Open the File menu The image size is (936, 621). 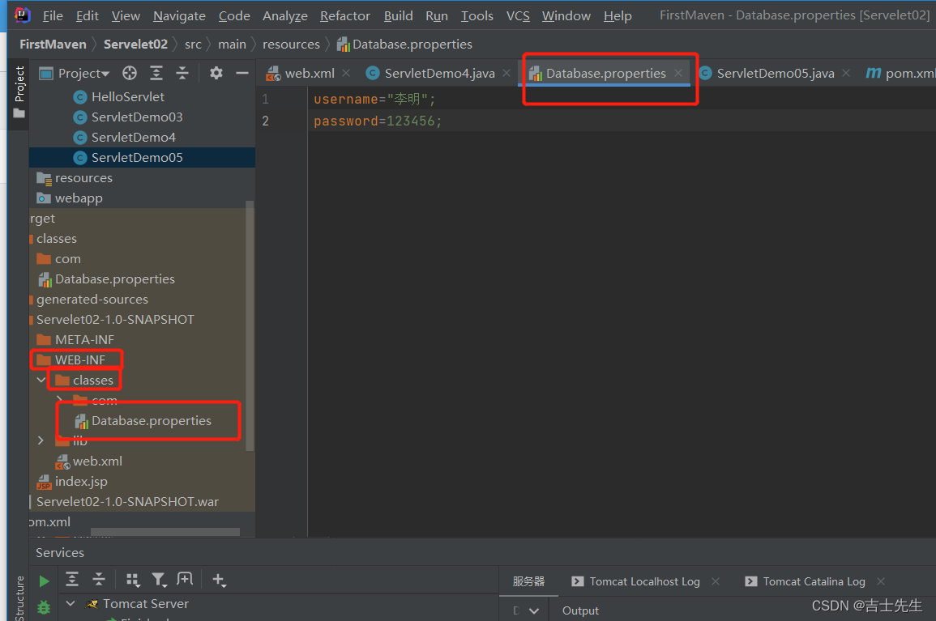coord(53,15)
